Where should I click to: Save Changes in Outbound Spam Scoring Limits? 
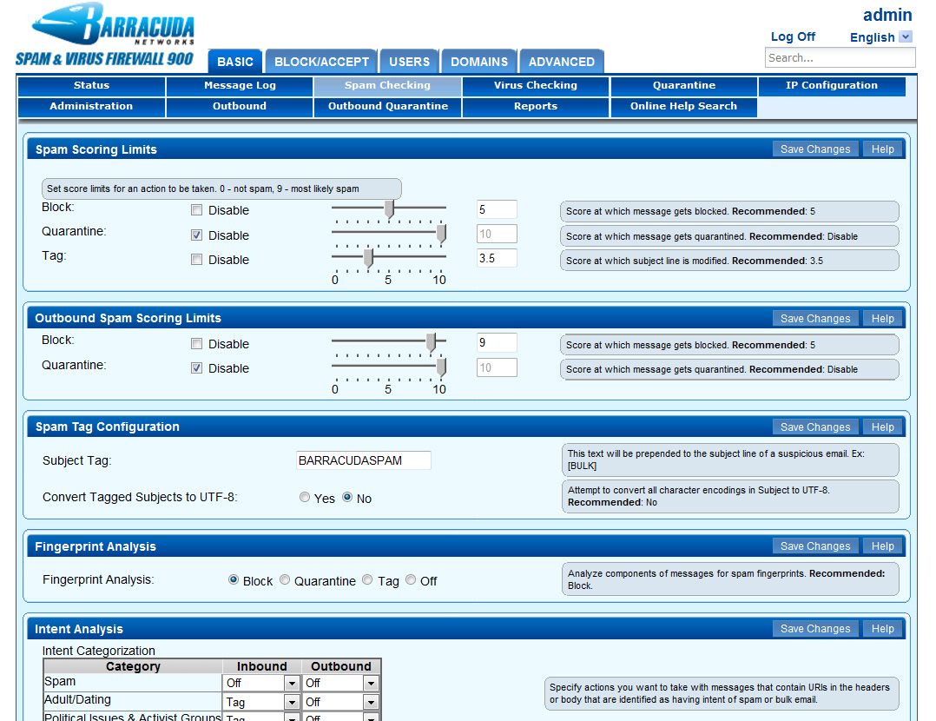click(x=814, y=319)
